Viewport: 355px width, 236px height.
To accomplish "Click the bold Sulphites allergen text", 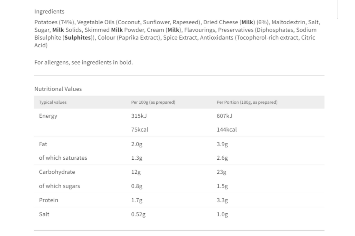I will [77, 38].
